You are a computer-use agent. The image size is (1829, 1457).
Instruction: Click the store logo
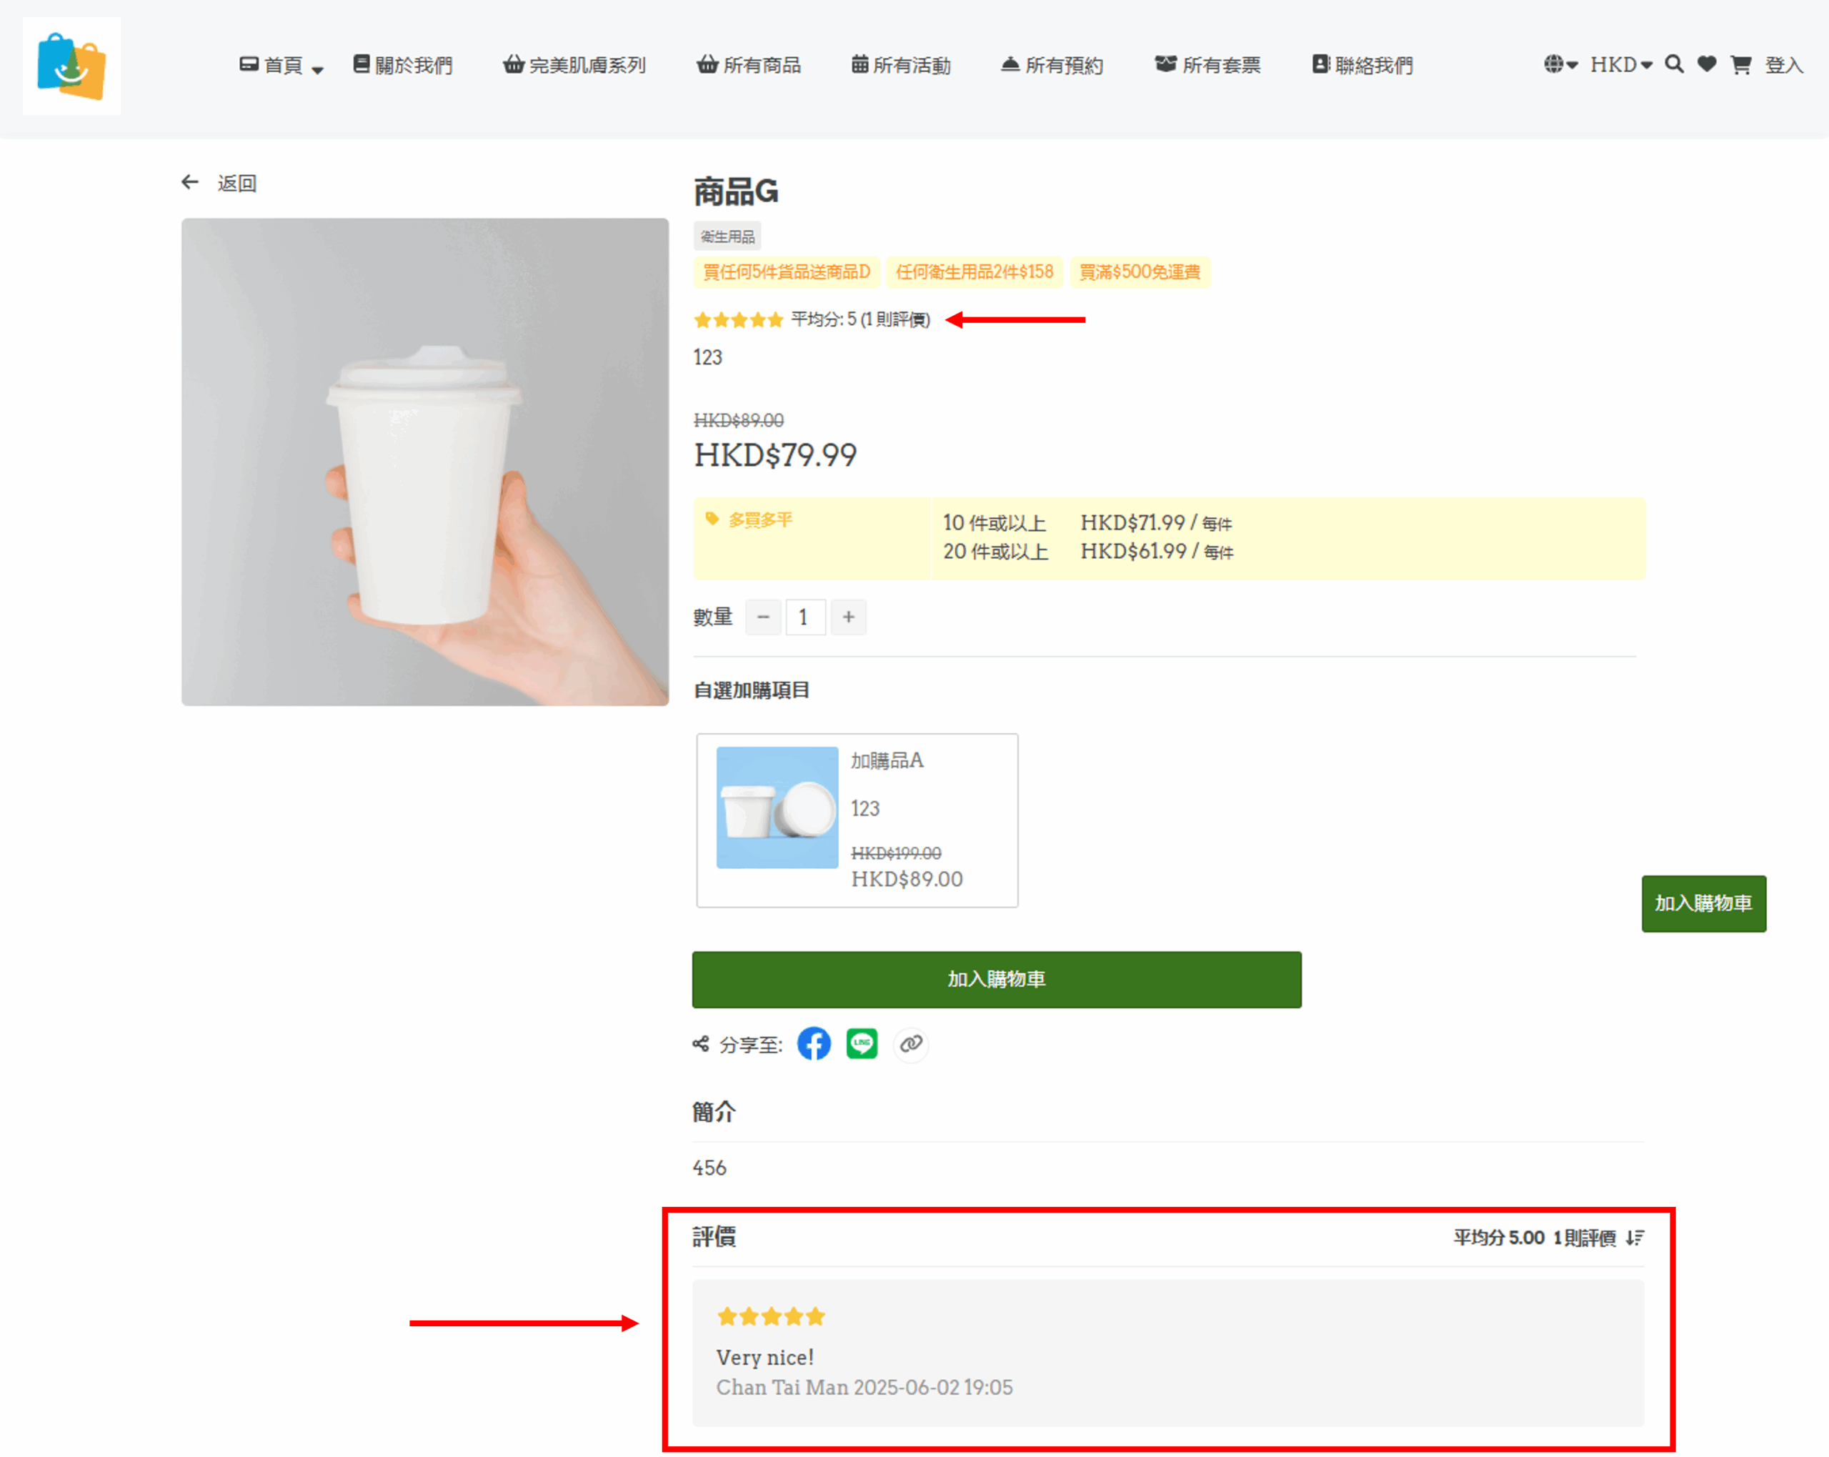click(71, 66)
